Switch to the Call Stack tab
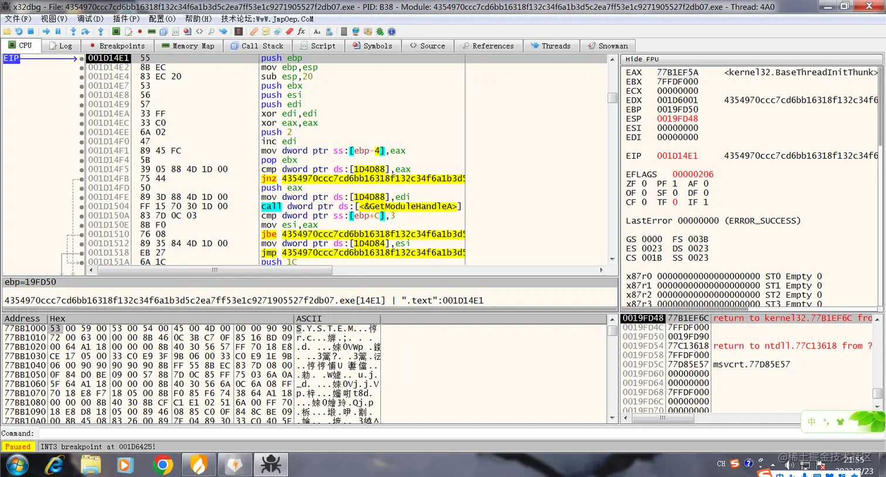 (x=257, y=46)
